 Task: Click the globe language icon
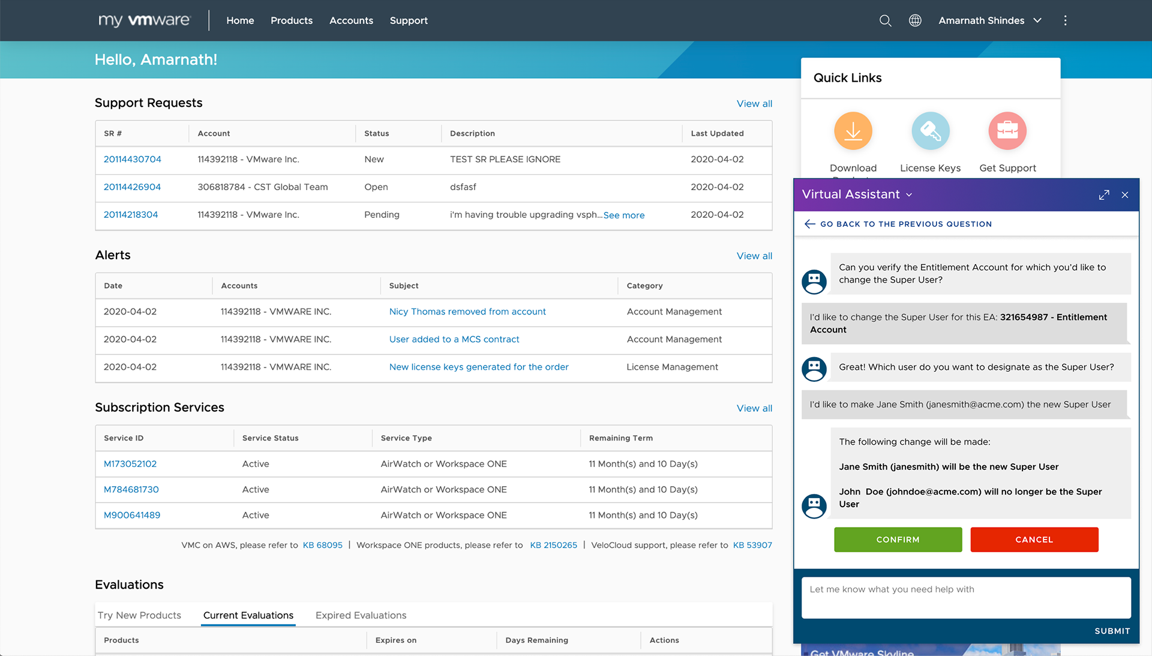915,20
